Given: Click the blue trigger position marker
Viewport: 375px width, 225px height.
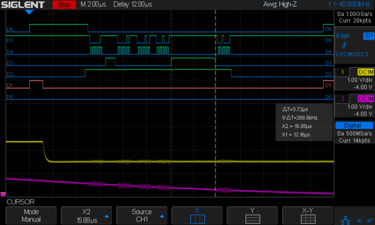Looking at the screenshot, I should pyautogui.click(x=29, y=11).
